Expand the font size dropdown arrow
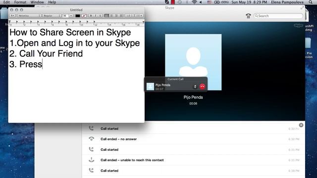 pyautogui.click(x=71, y=16)
